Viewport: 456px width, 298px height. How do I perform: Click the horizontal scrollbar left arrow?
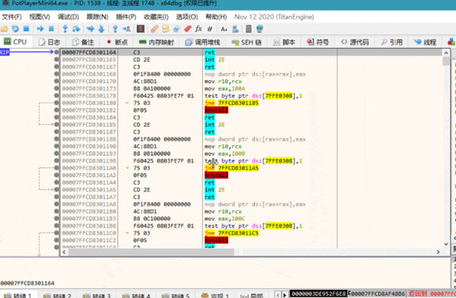coord(65,252)
